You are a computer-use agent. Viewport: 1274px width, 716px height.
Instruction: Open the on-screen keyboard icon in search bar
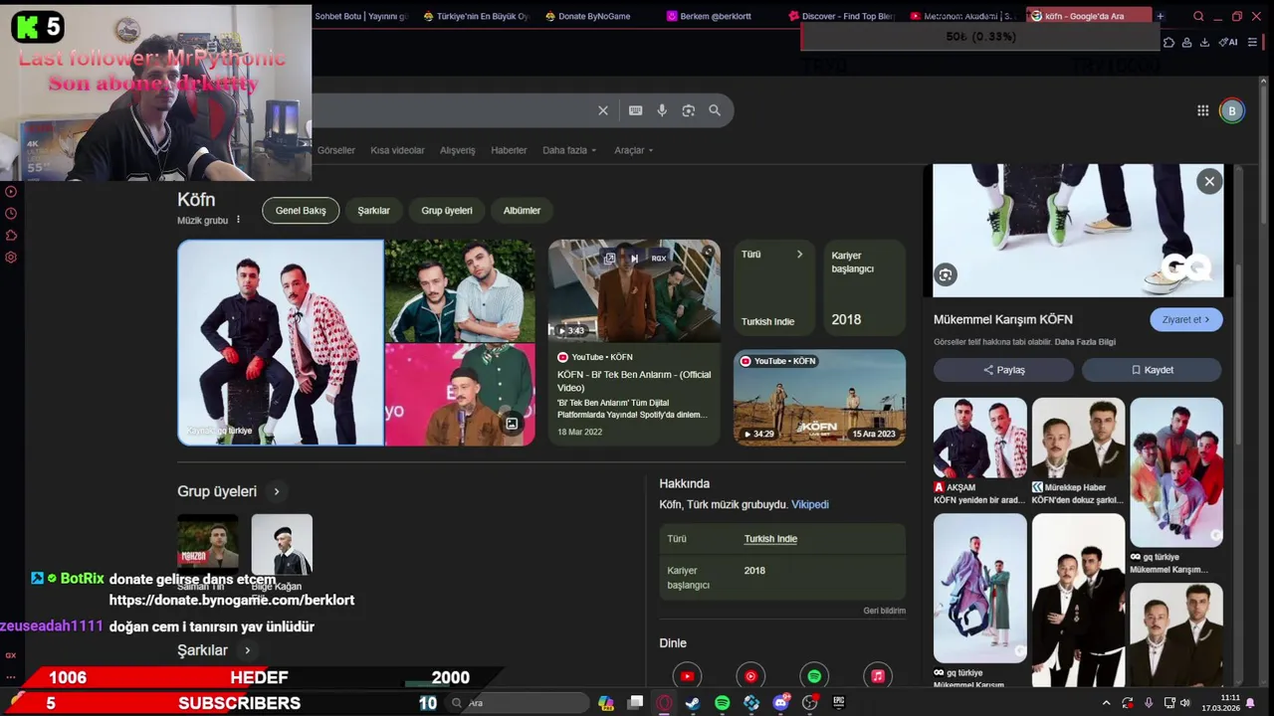point(635,110)
